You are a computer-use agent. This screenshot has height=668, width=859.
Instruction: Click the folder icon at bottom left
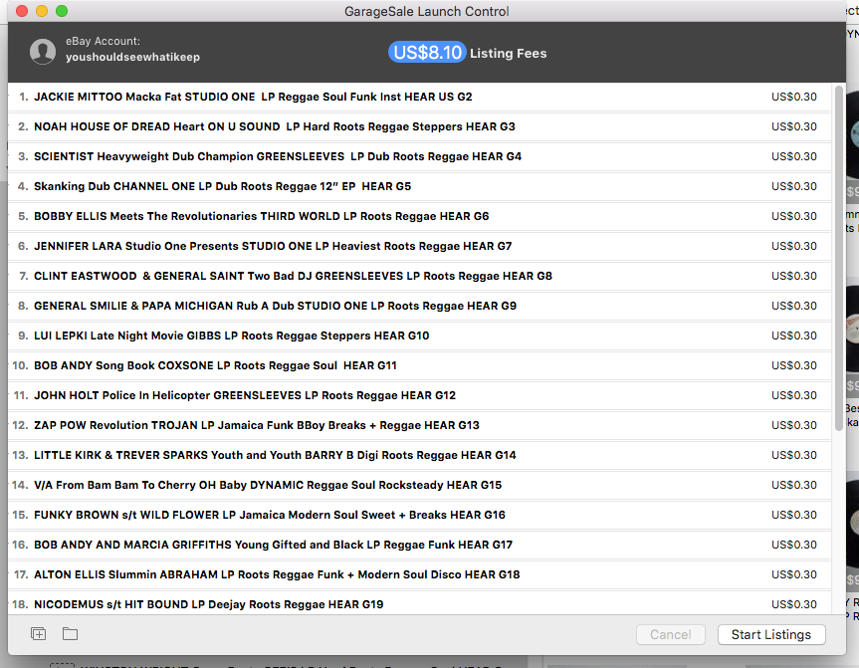70,634
